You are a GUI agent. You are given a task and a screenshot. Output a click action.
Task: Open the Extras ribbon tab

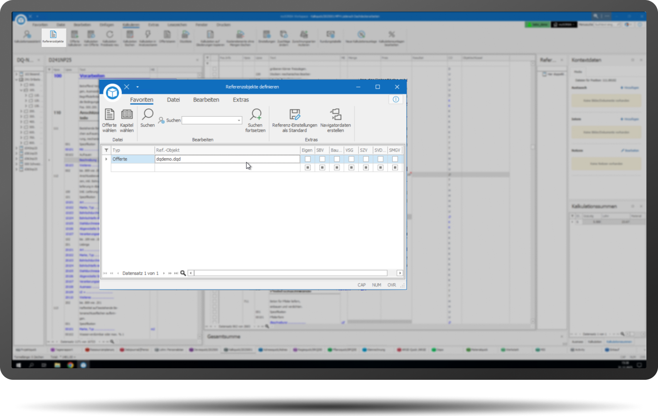241,100
